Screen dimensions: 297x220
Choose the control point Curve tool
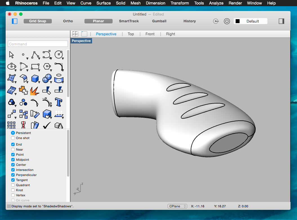tap(47, 55)
